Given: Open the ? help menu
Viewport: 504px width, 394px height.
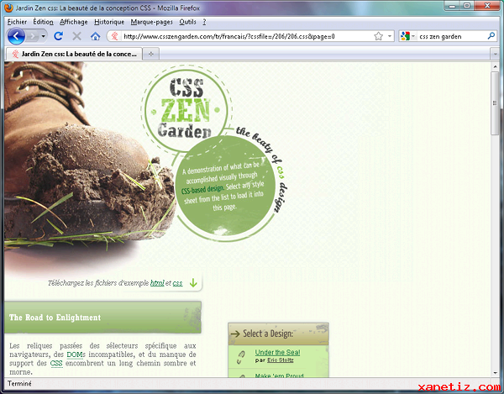Looking at the screenshot, I should 204,22.
